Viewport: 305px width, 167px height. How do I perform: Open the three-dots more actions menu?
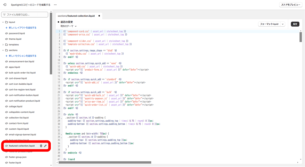click(x=55, y=5)
